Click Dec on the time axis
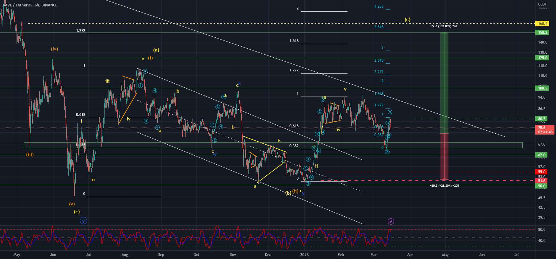This screenshot has height=259, width=556. 268,255
